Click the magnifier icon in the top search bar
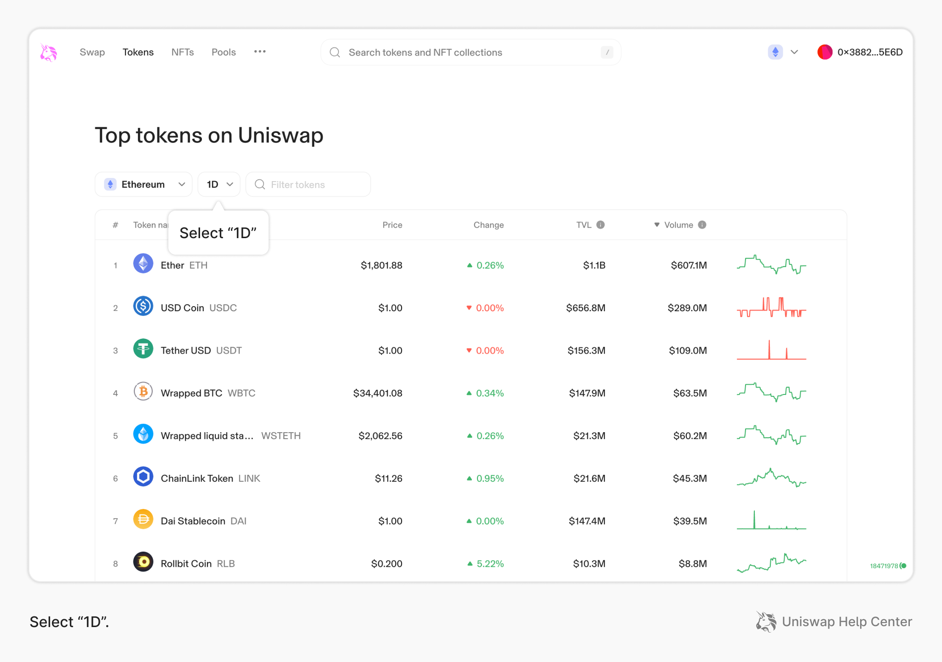The height and width of the screenshot is (662, 942). coord(335,52)
